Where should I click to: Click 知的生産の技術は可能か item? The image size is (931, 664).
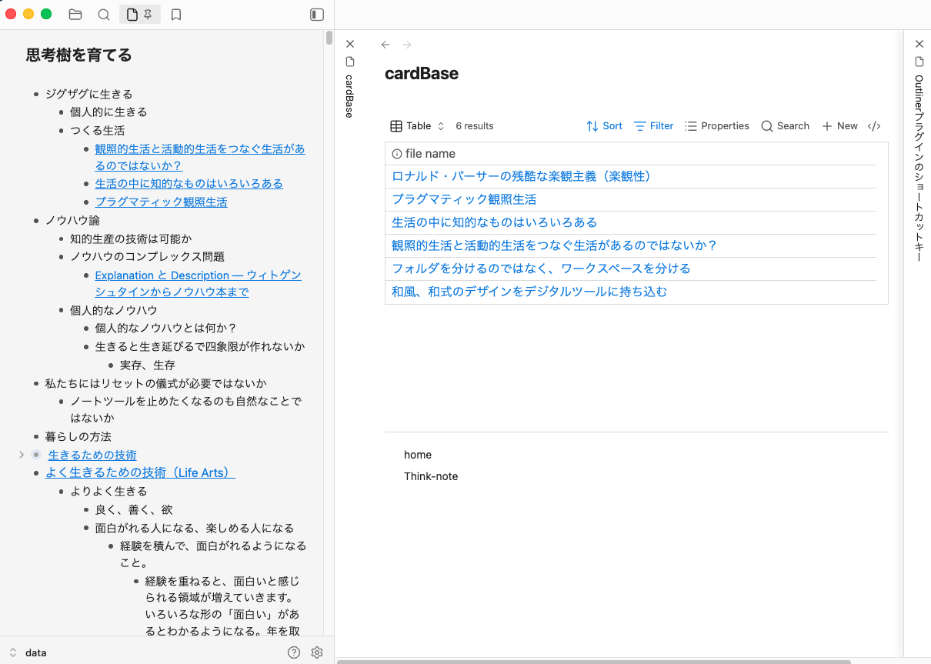(132, 239)
